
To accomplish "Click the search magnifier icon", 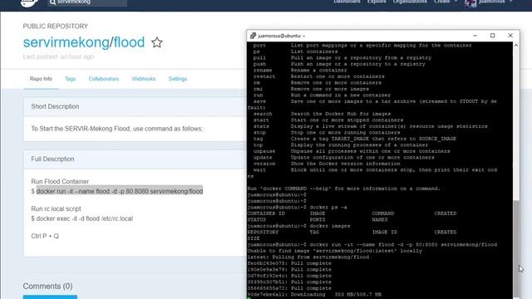I will click(x=52, y=2).
